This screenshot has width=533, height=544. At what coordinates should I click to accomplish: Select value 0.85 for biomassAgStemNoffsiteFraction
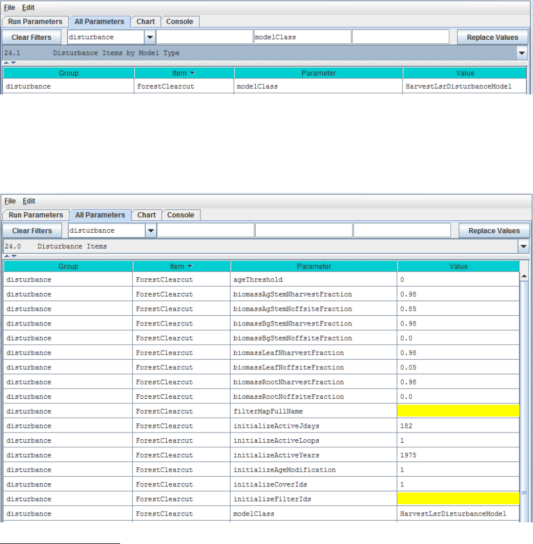[x=458, y=309]
